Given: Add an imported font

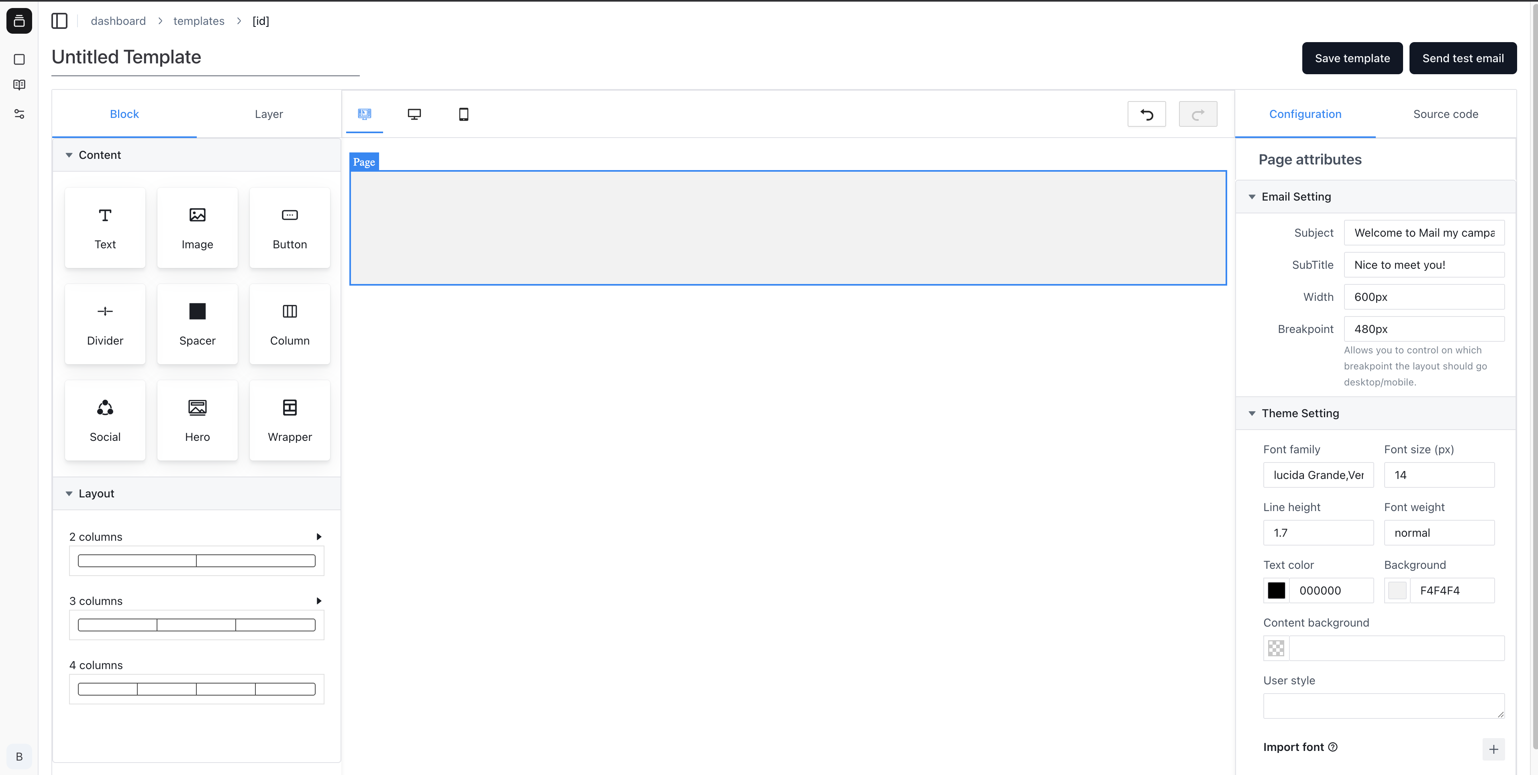Looking at the screenshot, I should [x=1493, y=749].
